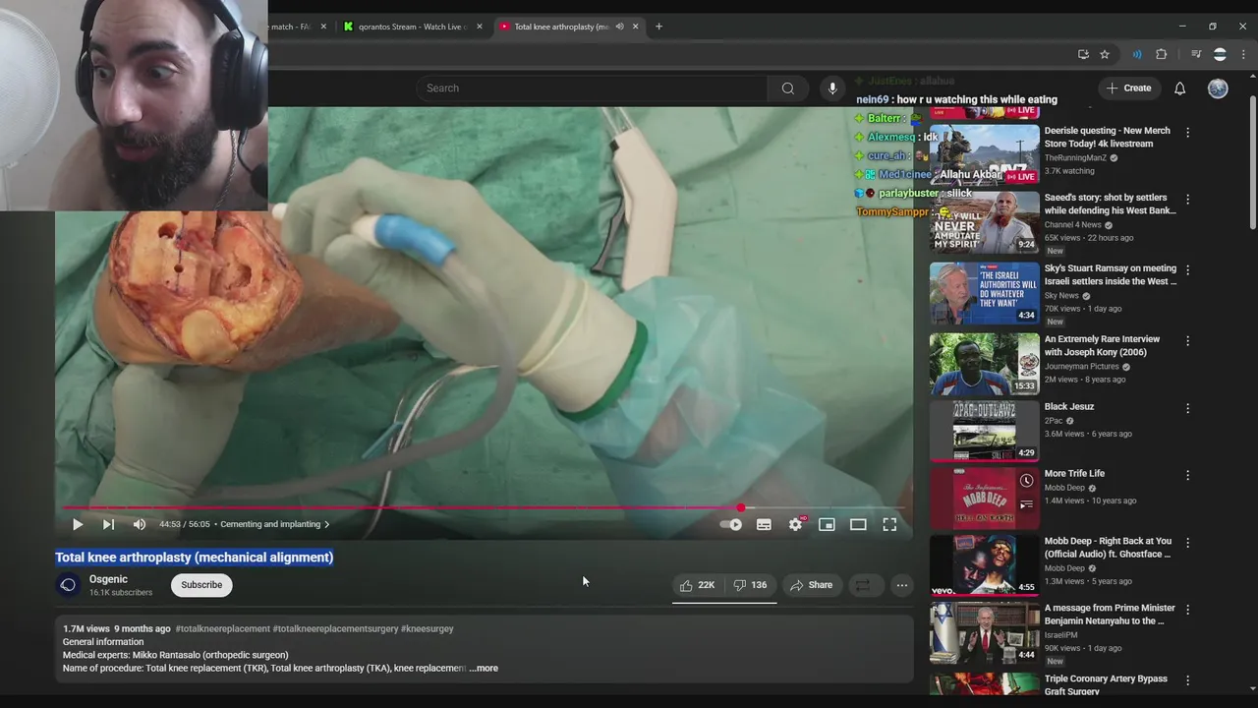Viewport: 1258px width, 708px height.
Task: Open "Sky's Stuart Ramsay" video thumbnail
Action: tap(985, 293)
